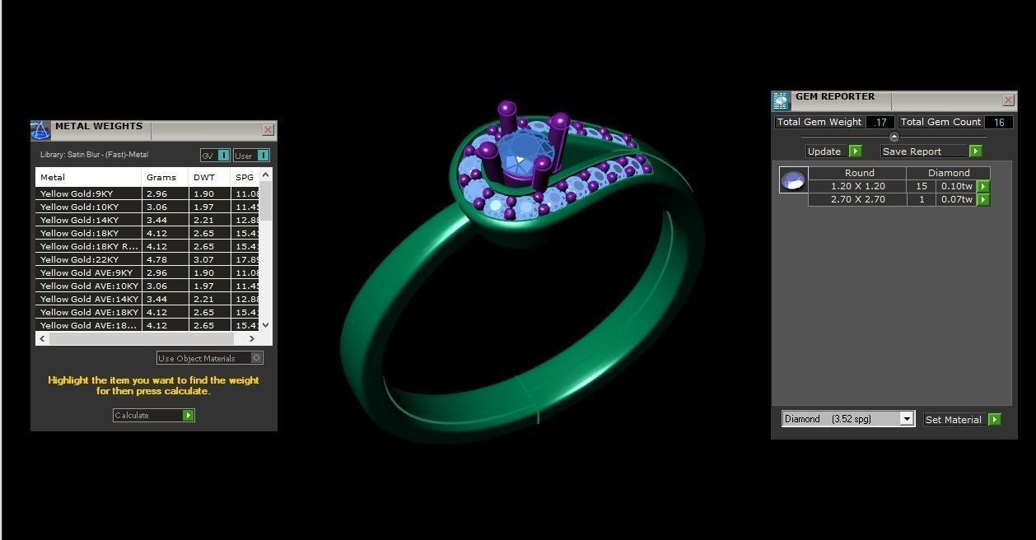Image resolution: width=1036 pixels, height=540 pixels.
Task: Select the Yellow Gold:10KY row
Action: pyautogui.click(x=147, y=207)
